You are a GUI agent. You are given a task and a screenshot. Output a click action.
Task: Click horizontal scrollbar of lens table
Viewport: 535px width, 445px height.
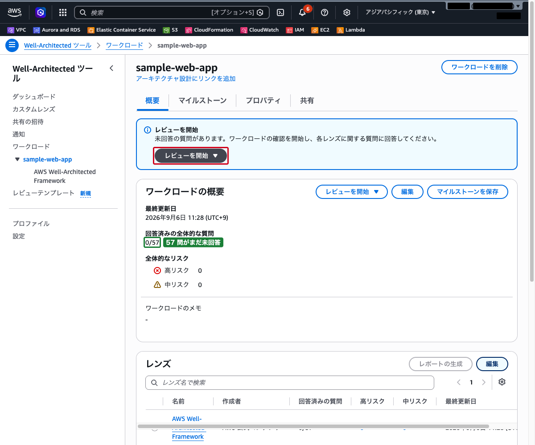tap(313, 426)
